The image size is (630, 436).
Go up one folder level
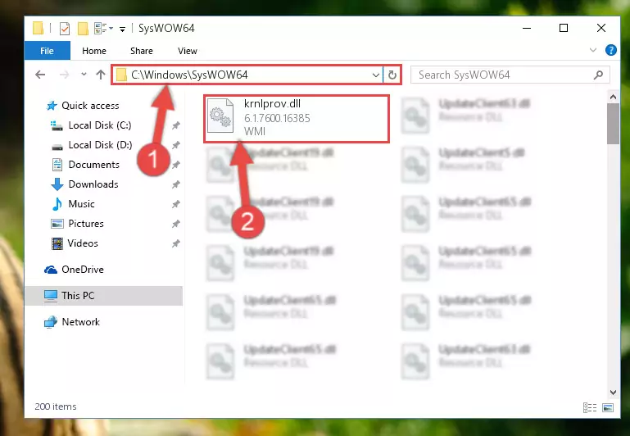(x=101, y=75)
